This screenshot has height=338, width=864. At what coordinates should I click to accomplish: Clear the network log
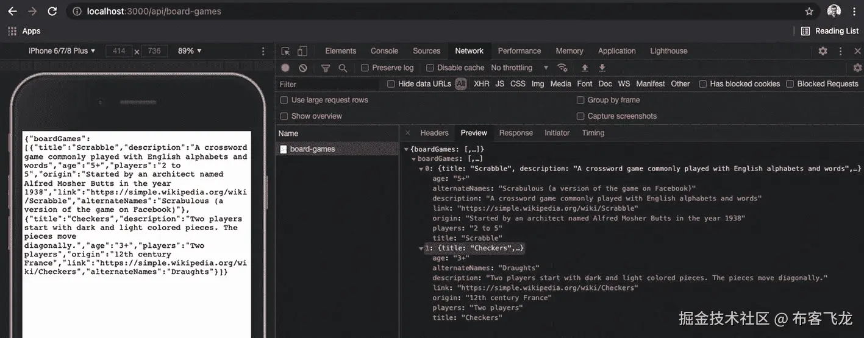click(303, 68)
